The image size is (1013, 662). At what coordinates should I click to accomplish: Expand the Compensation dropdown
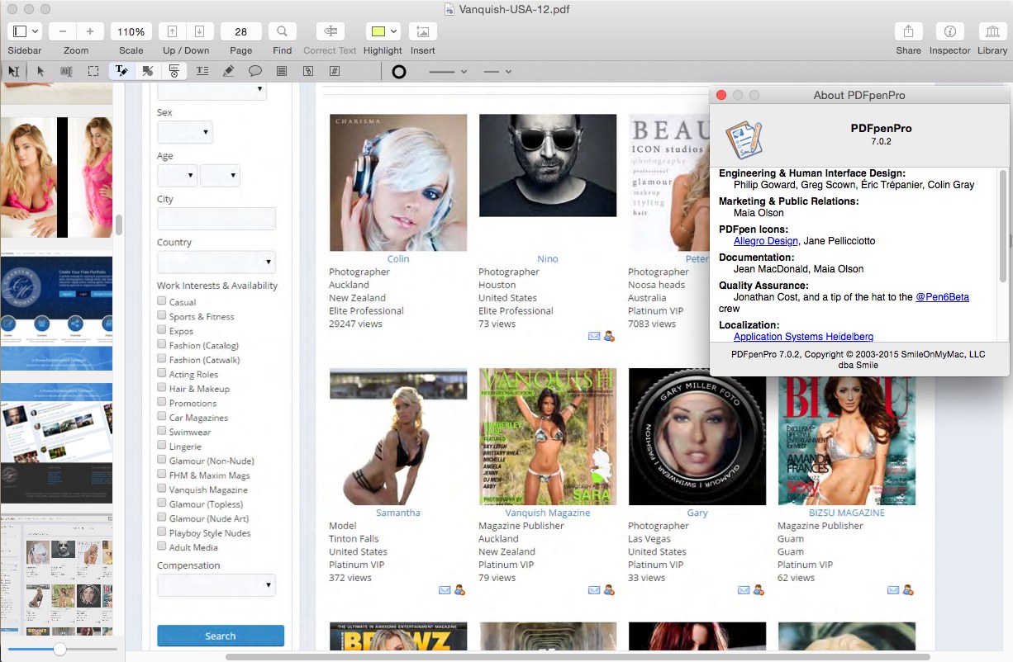[216, 585]
